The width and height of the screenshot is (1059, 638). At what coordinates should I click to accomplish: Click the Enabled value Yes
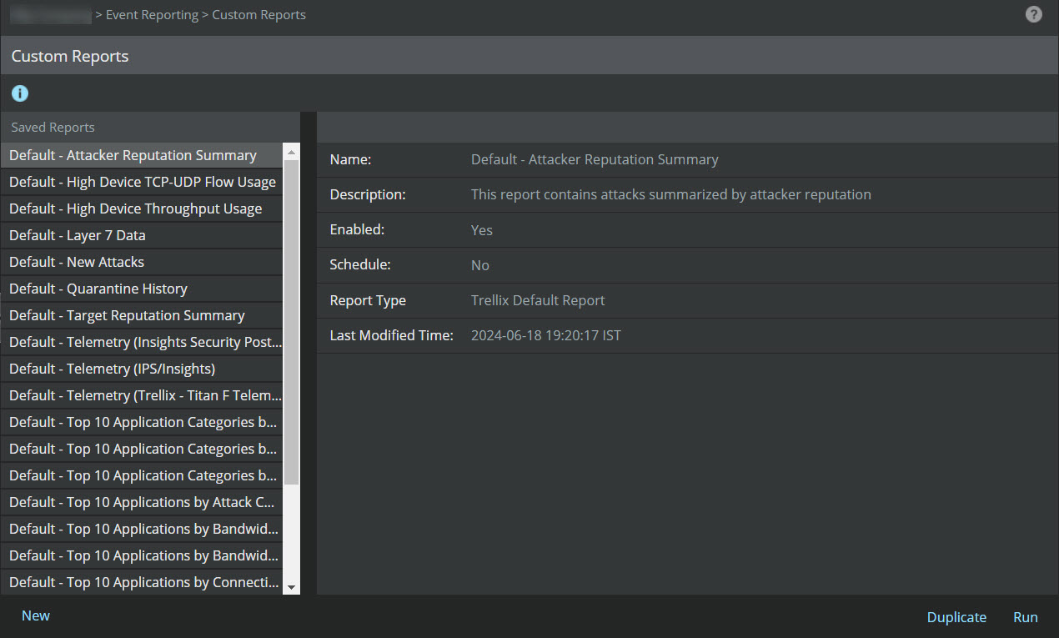[x=481, y=230]
